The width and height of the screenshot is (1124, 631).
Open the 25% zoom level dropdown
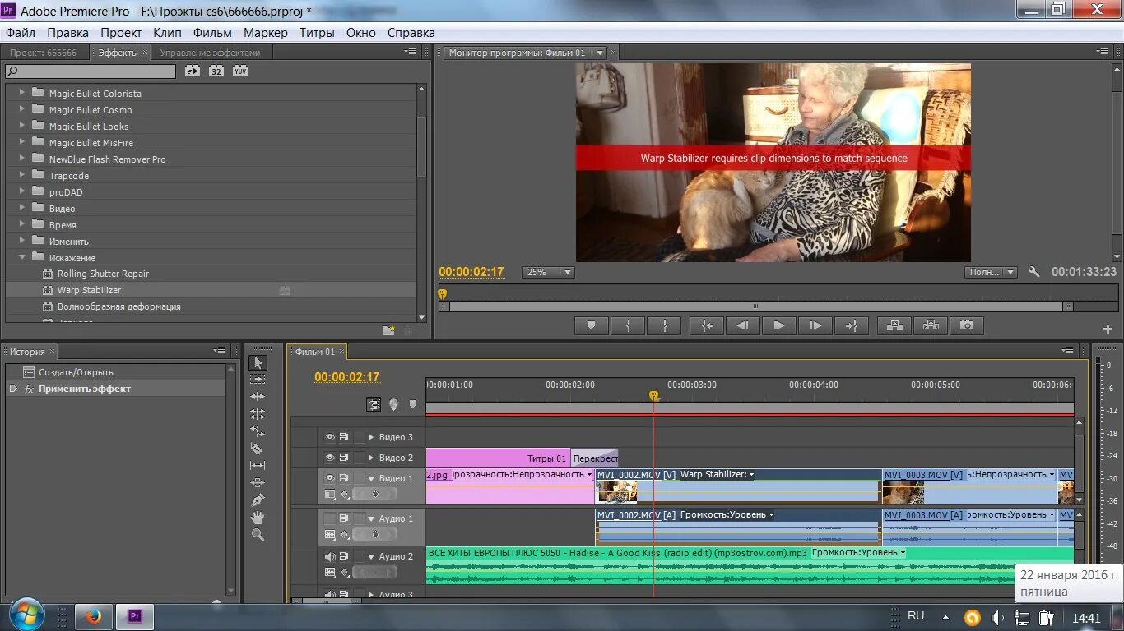548,272
